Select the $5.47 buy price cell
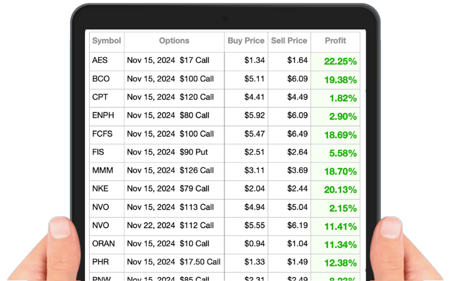The width and height of the screenshot is (449, 281). [x=255, y=134]
